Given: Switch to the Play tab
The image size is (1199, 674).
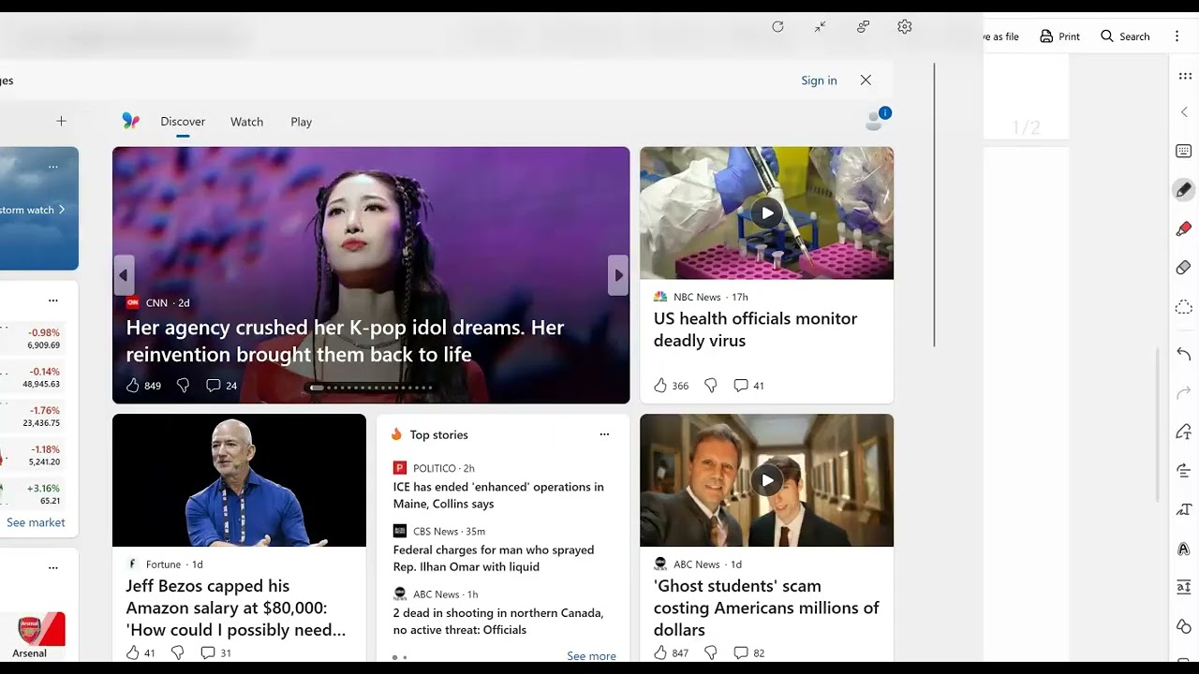Looking at the screenshot, I should coord(301,122).
